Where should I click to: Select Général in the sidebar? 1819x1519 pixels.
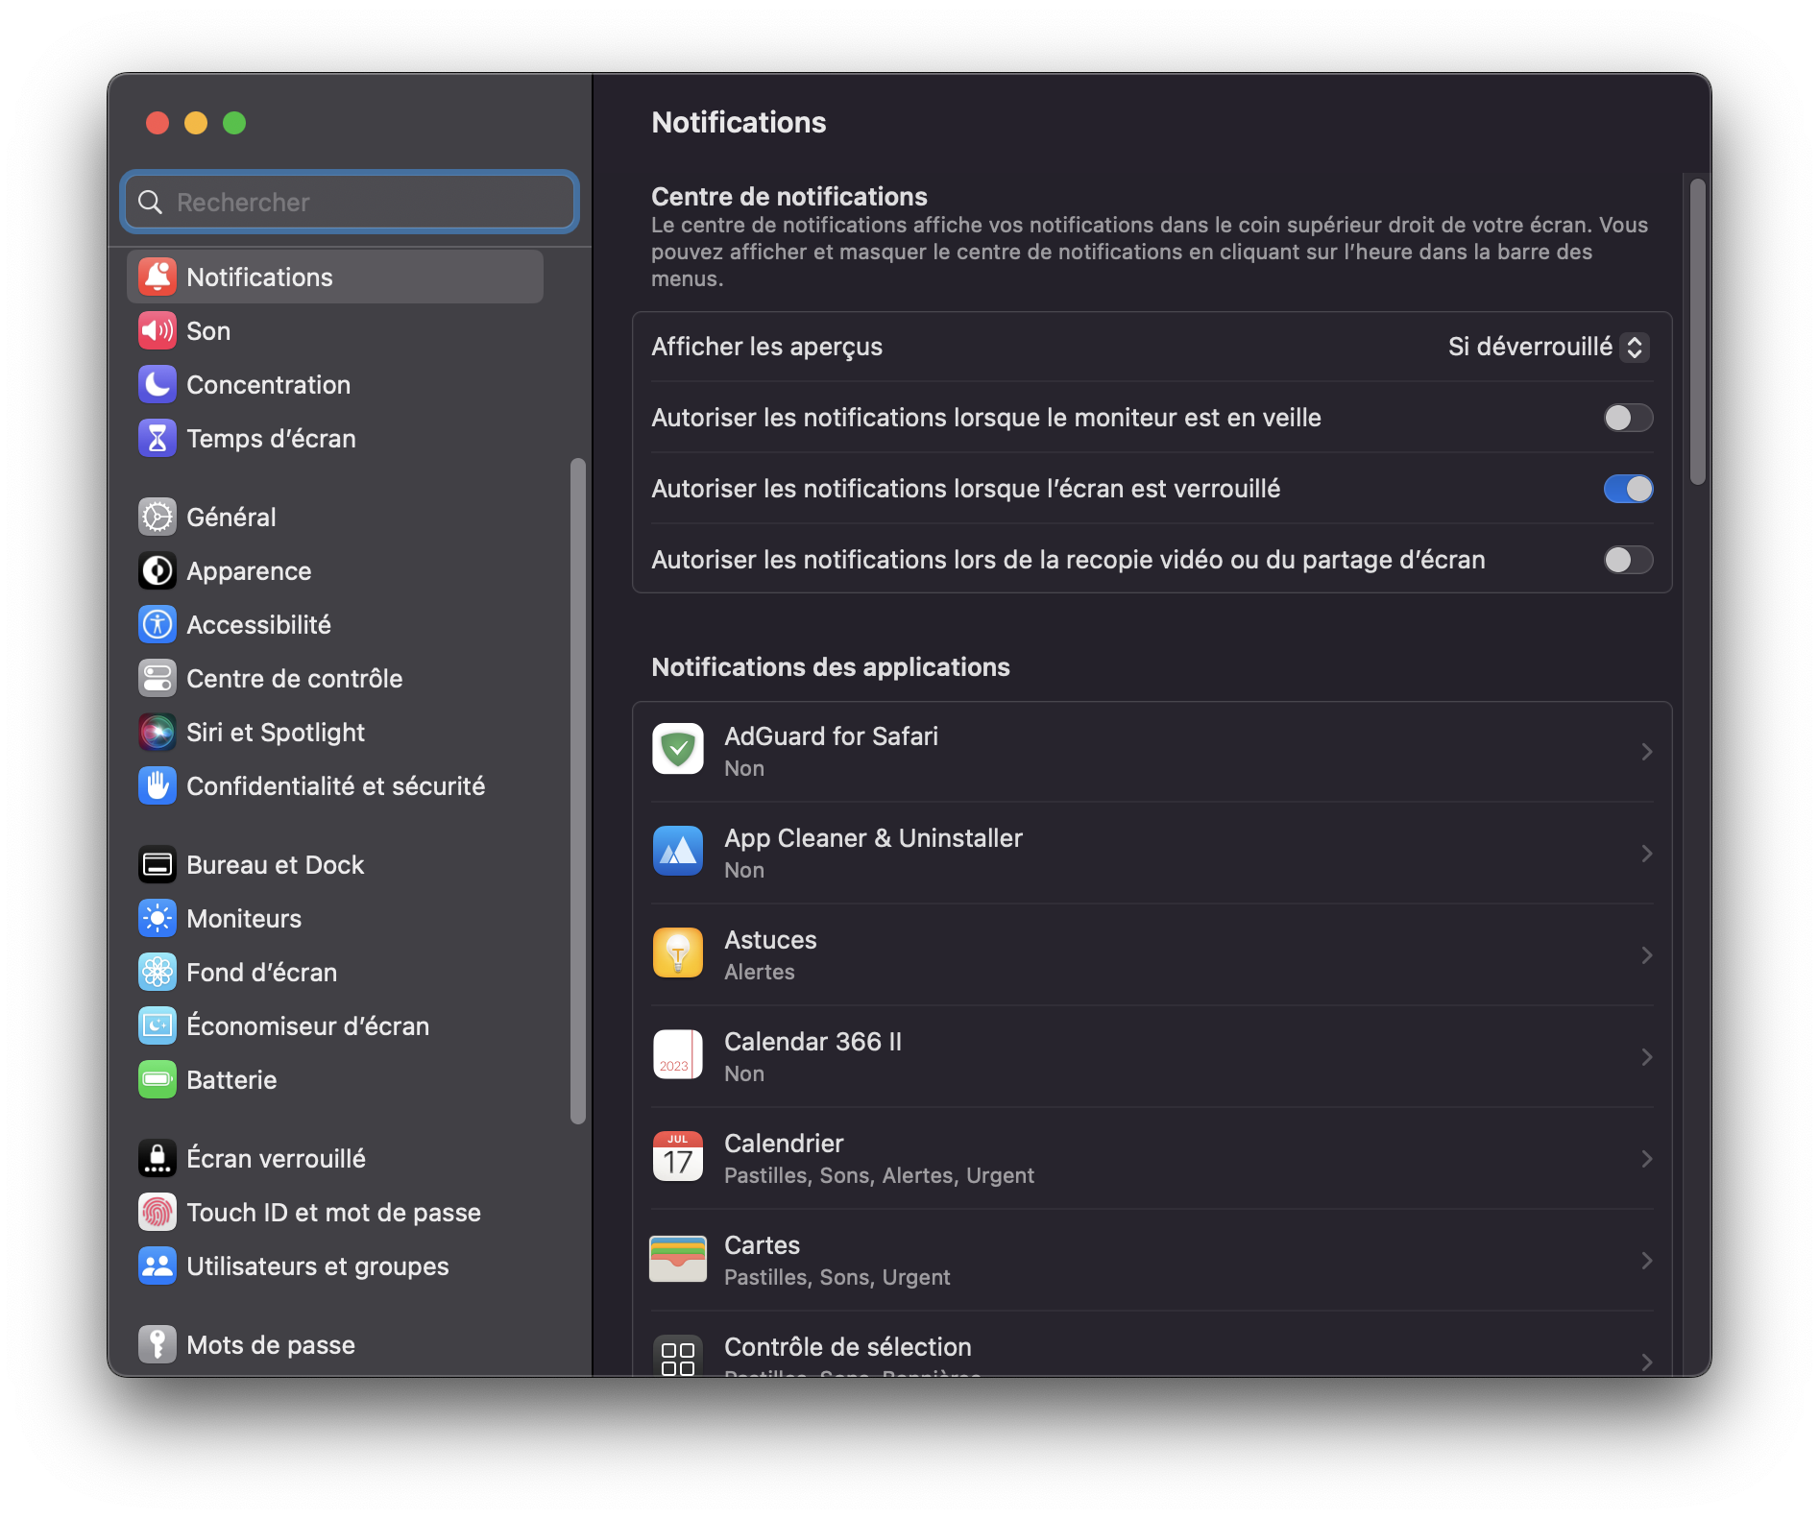(x=231, y=518)
